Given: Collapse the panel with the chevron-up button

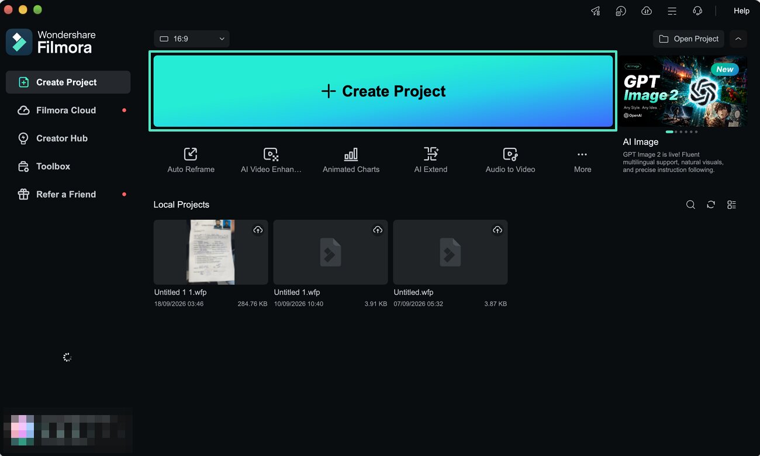Looking at the screenshot, I should pos(738,39).
